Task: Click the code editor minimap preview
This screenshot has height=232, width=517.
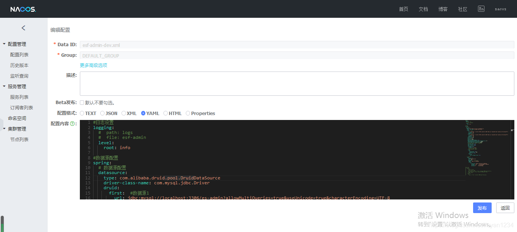Action: click(487, 148)
